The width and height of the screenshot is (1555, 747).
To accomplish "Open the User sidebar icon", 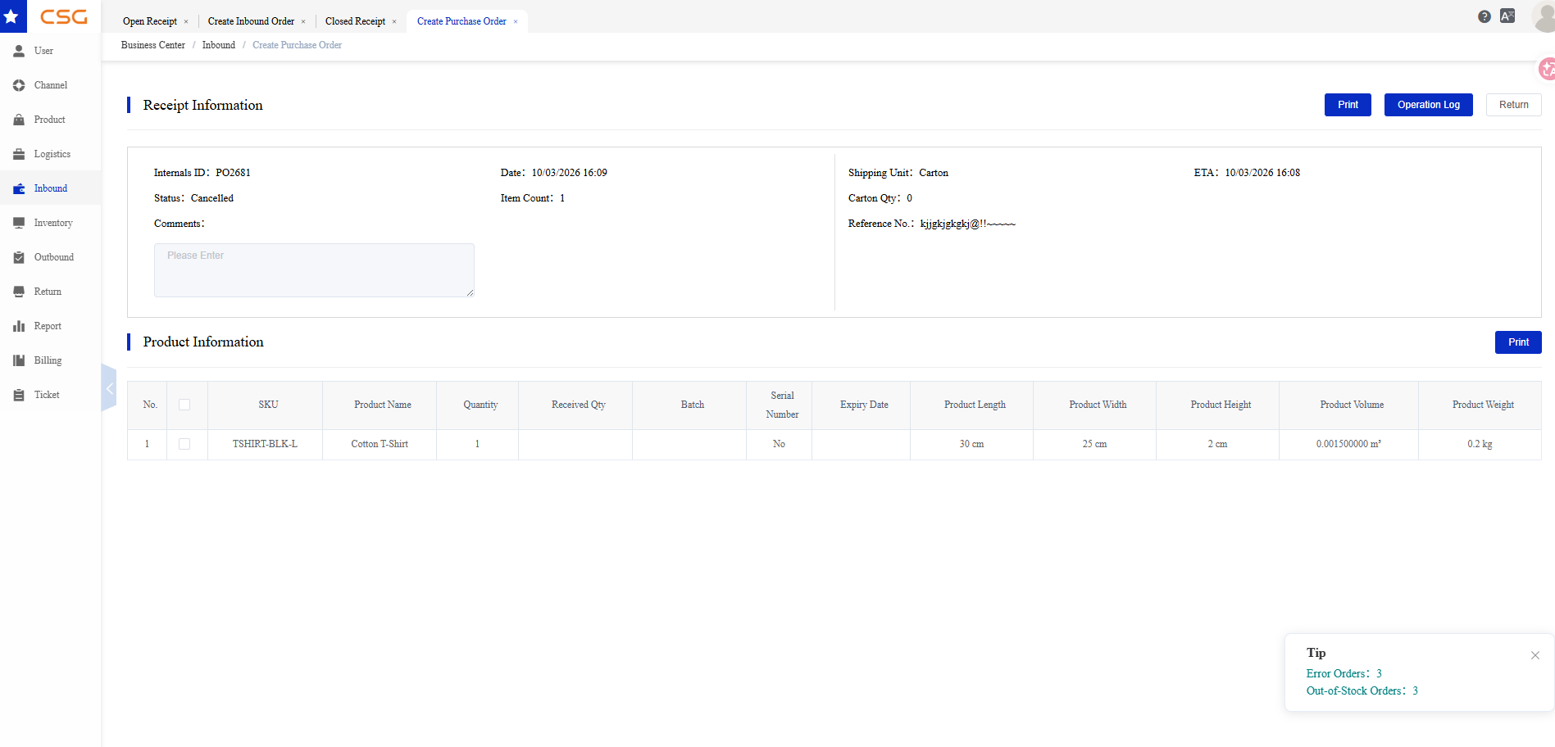I will 19,51.
